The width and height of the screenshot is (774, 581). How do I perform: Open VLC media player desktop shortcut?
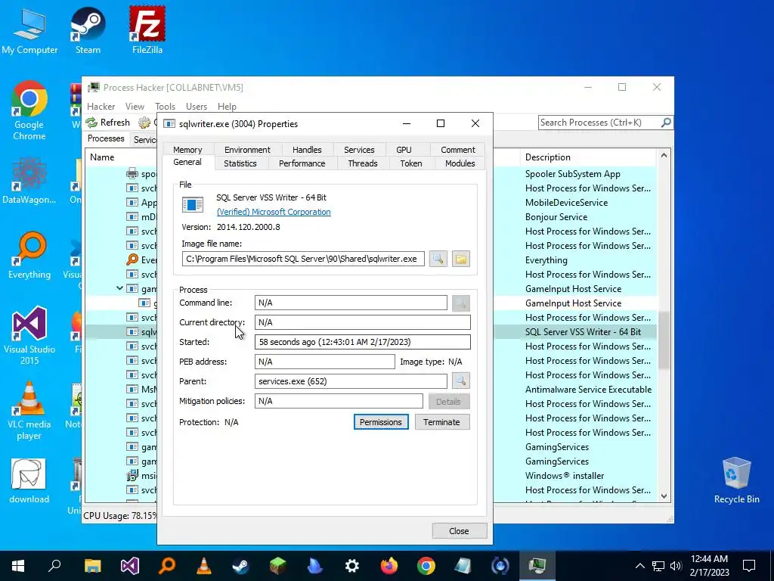(29, 411)
